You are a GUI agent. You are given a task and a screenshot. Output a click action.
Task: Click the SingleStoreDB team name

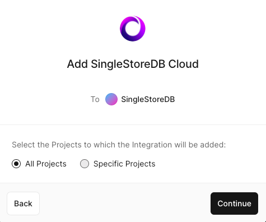tap(148, 99)
